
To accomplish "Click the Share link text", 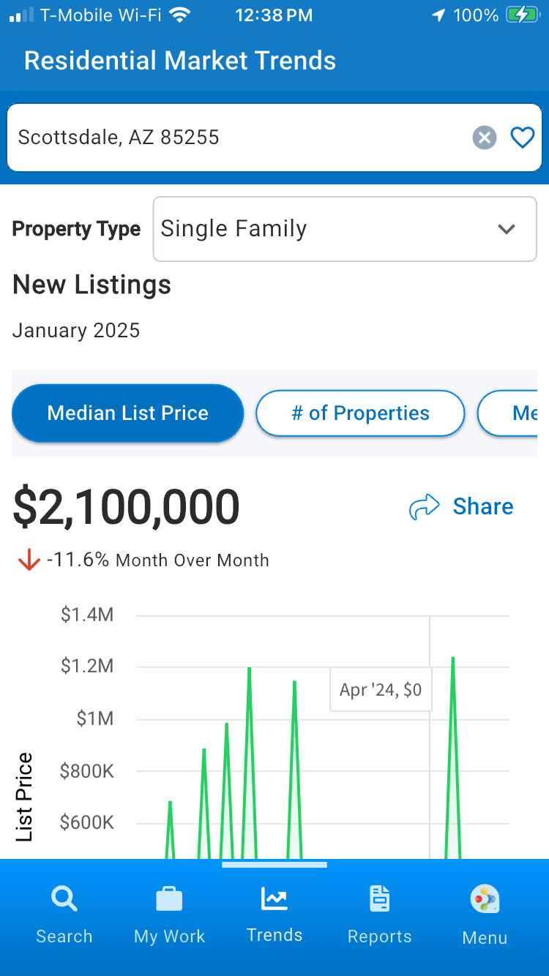I will [483, 506].
